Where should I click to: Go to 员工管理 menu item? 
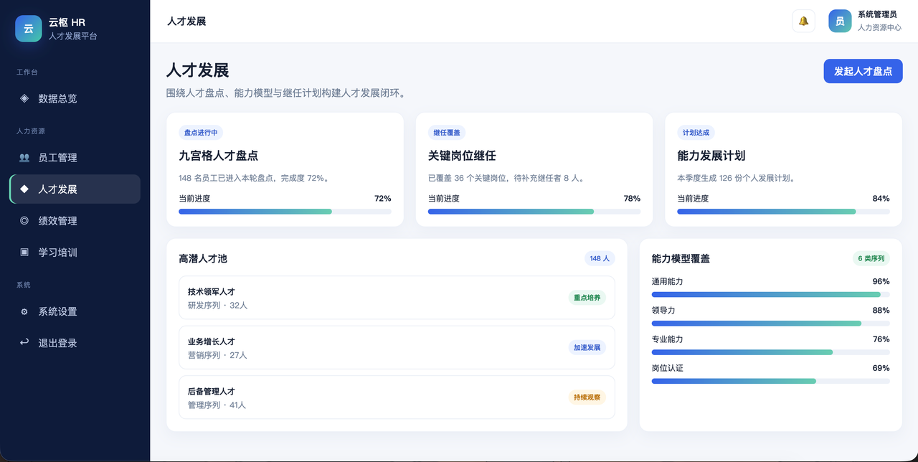click(x=75, y=158)
